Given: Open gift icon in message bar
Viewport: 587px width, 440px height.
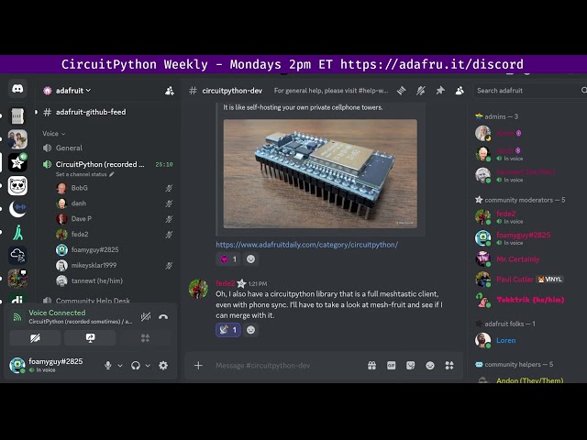Looking at the screenshot, I should [x=371, y=365].
